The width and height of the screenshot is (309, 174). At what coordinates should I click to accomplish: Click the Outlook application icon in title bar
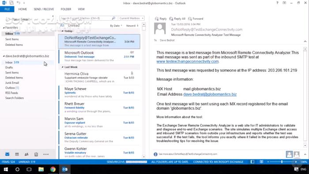click(4, 3)
